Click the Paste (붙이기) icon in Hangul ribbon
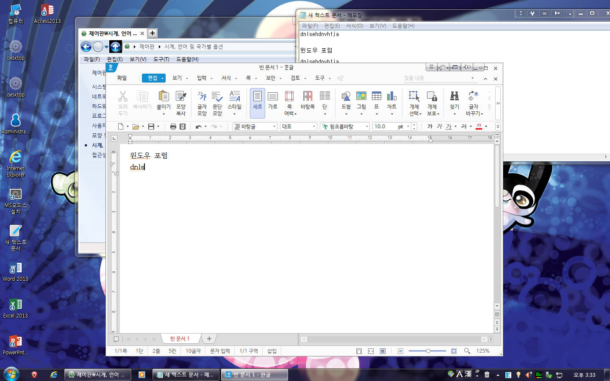 (164, 97)
